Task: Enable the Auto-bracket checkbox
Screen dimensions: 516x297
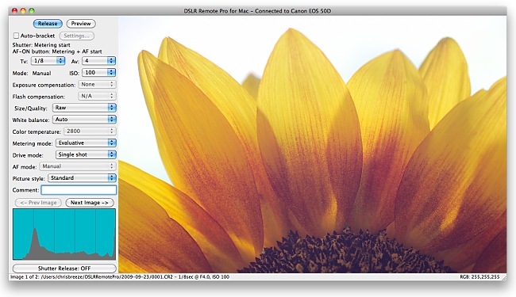Action: (16, 36)
